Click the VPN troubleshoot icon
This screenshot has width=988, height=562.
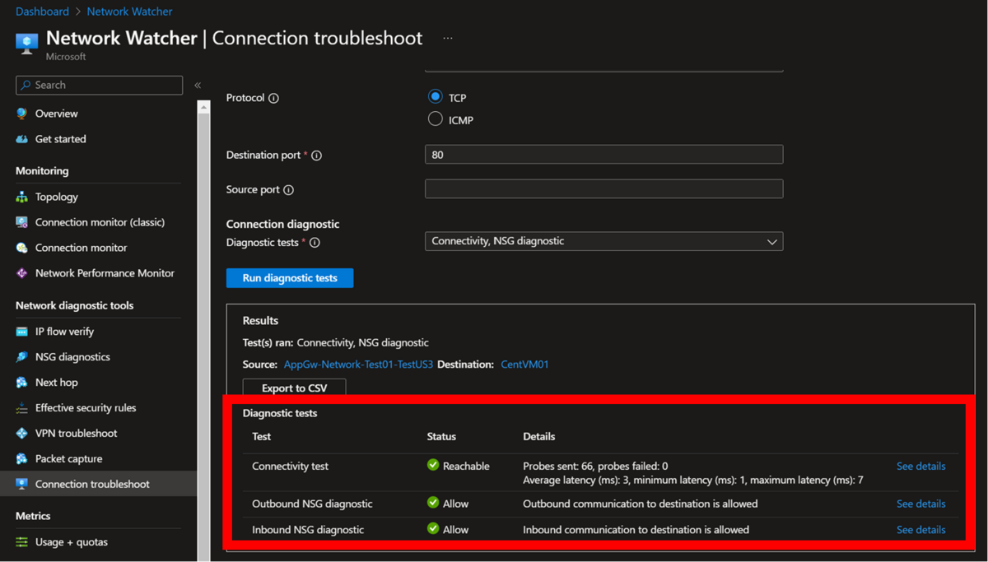click(x=22, y=434)
